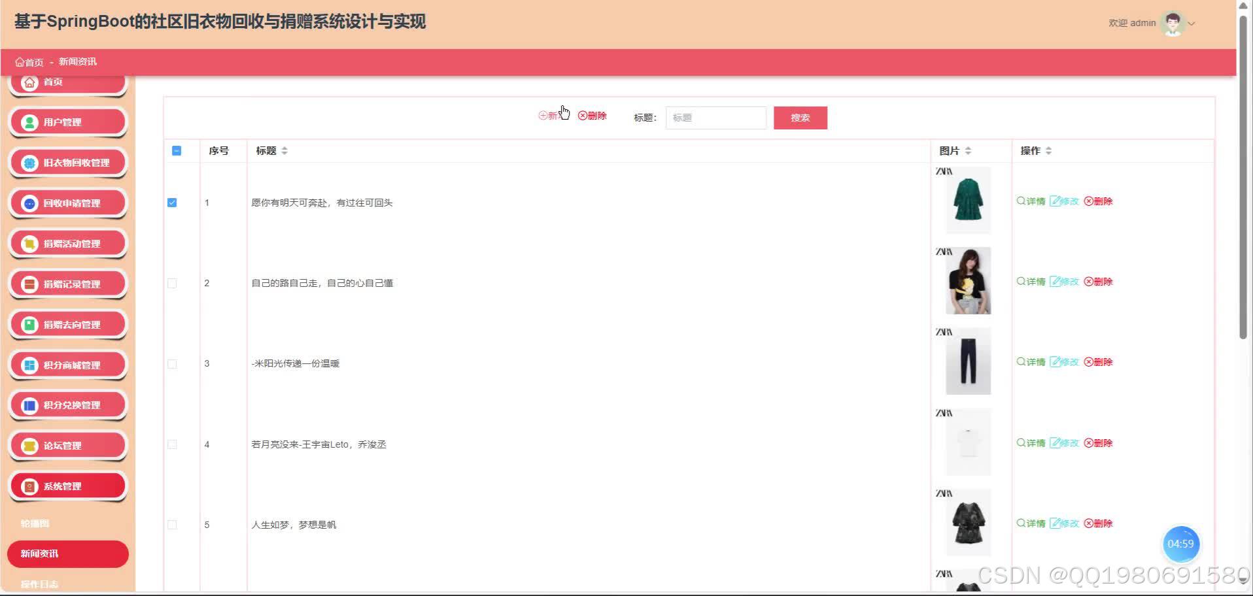Open 捐赠活动管理 sidebar icon

click(x=29, y=243)
